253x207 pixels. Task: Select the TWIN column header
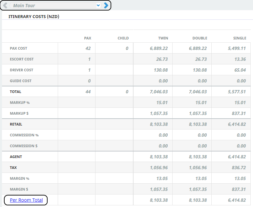(163, 38)
